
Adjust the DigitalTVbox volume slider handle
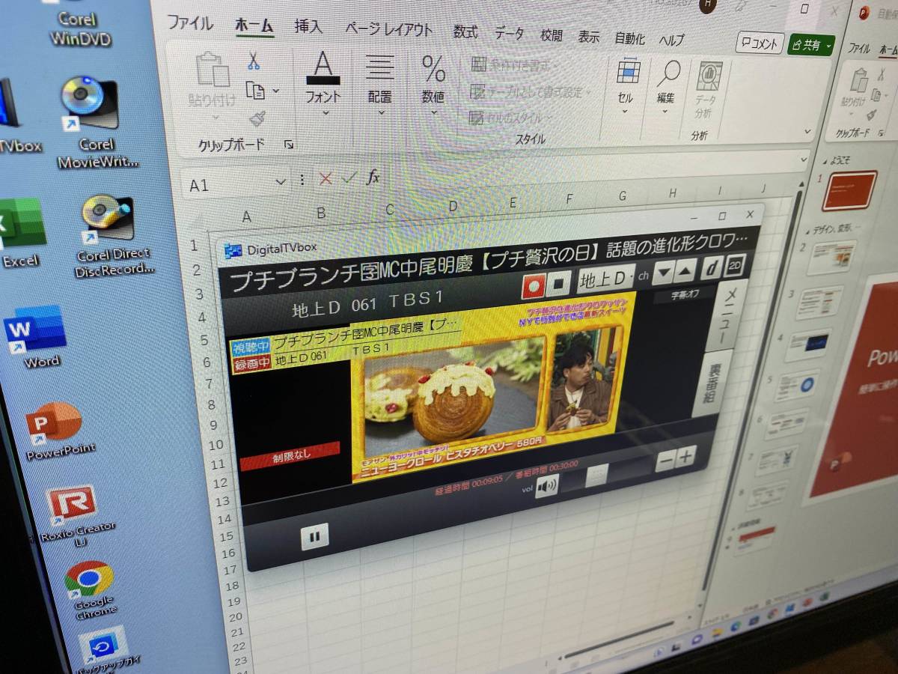[596, 476]
